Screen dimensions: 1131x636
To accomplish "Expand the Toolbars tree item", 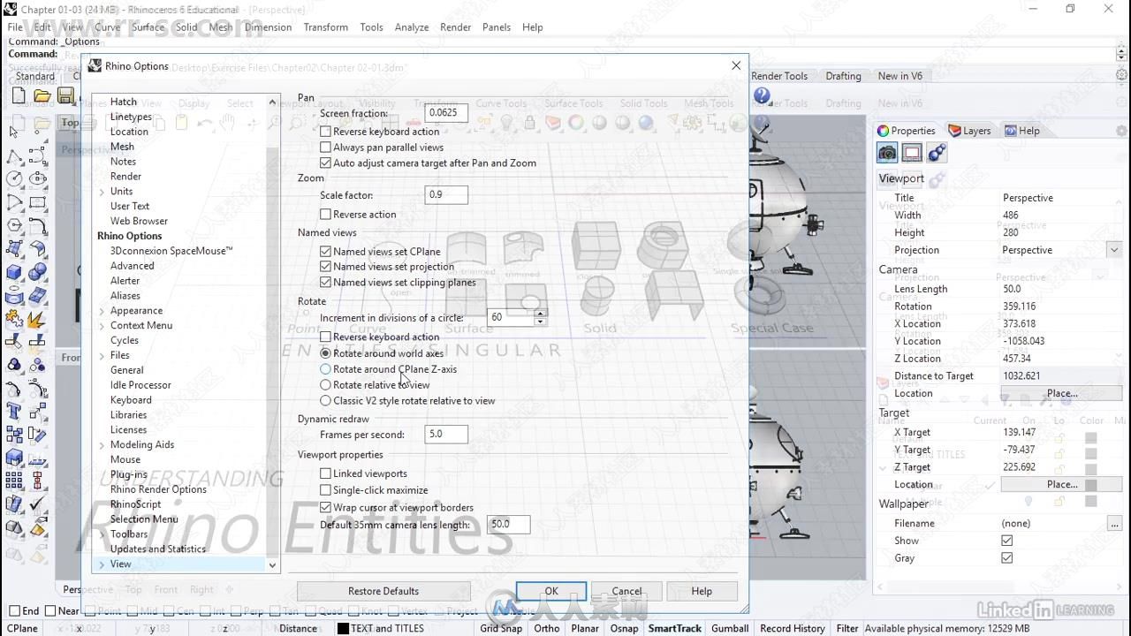I will pyautogui.click(x=102, y=534).
